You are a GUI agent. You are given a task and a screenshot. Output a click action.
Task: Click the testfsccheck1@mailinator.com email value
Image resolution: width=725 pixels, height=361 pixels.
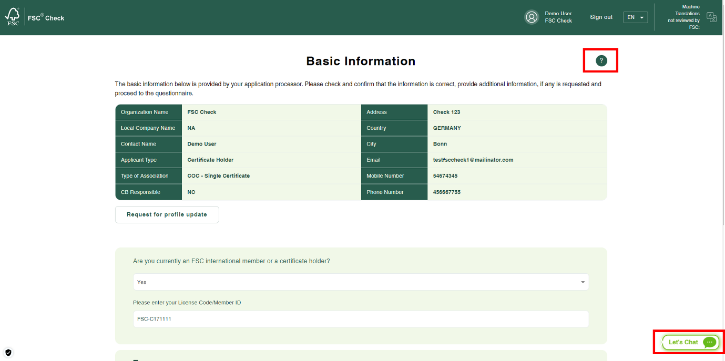click(473, 160)
